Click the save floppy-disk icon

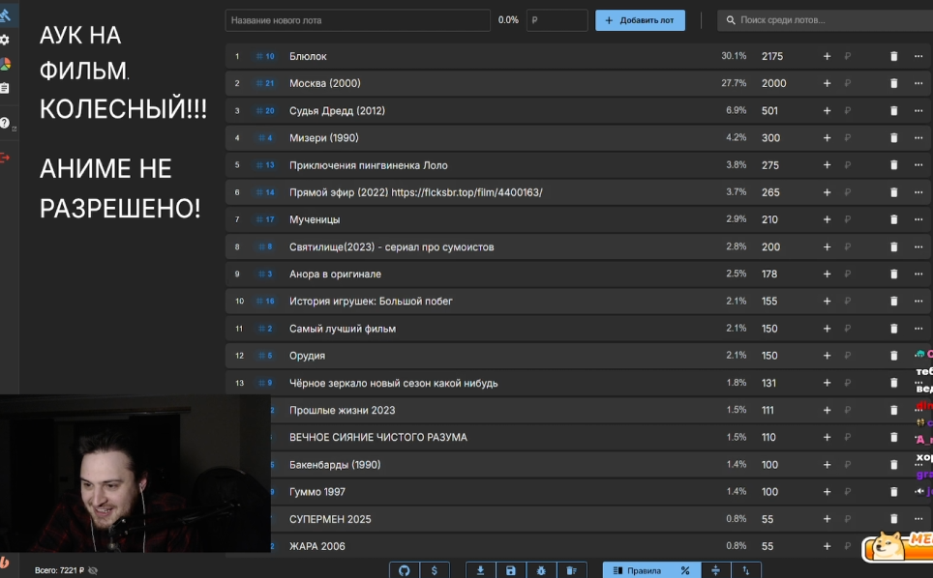click(x=510, y=570)
